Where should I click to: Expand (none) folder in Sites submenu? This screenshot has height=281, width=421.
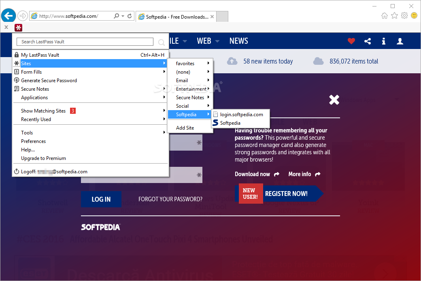coord(190,72)
